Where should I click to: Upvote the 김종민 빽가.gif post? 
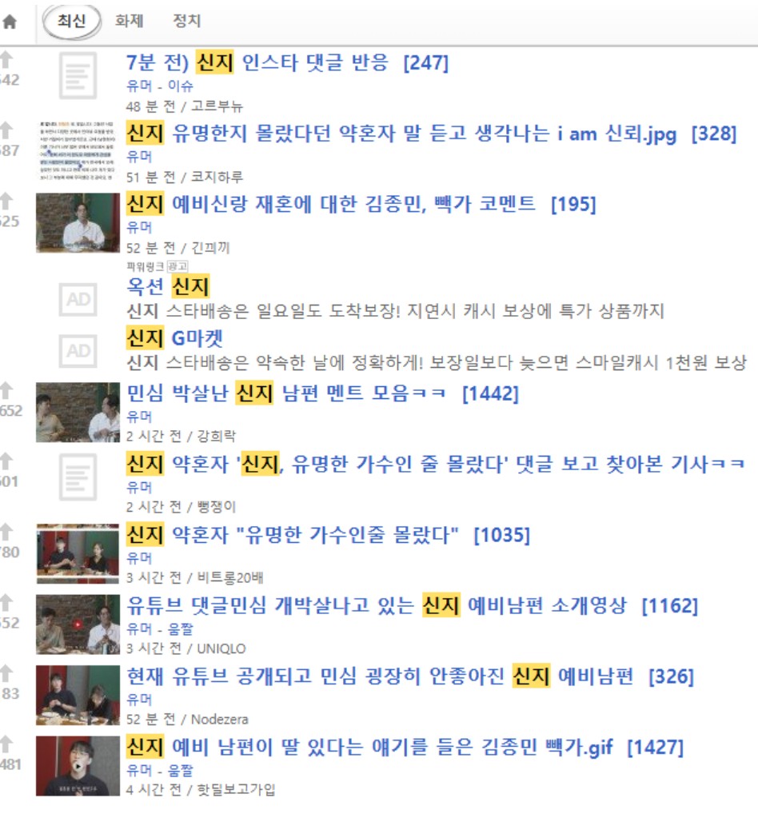pos(6,744)
